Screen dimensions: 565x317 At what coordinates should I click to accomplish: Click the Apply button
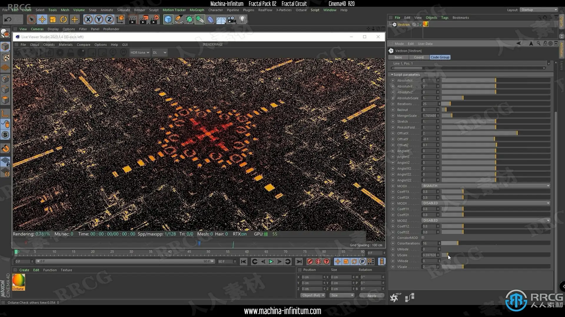coord(371,296)
